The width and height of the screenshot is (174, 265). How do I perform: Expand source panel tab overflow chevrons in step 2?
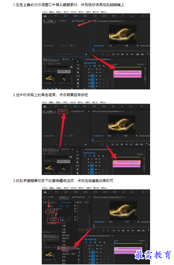click(x=89, y=111)
